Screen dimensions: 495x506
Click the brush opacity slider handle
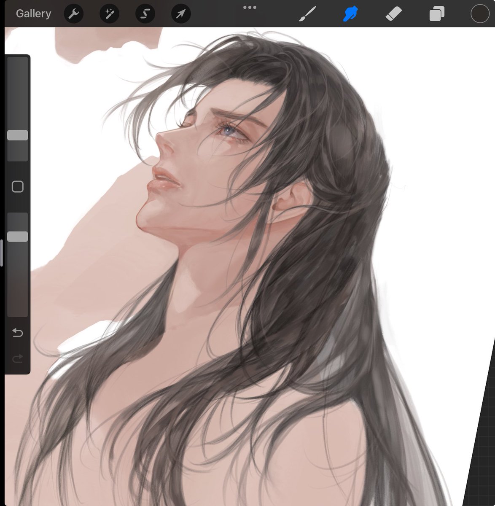tap(18, 237)
